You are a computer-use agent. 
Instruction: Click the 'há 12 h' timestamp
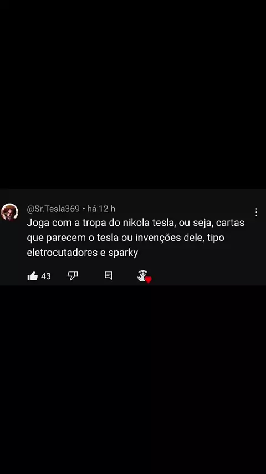(101, 209)
